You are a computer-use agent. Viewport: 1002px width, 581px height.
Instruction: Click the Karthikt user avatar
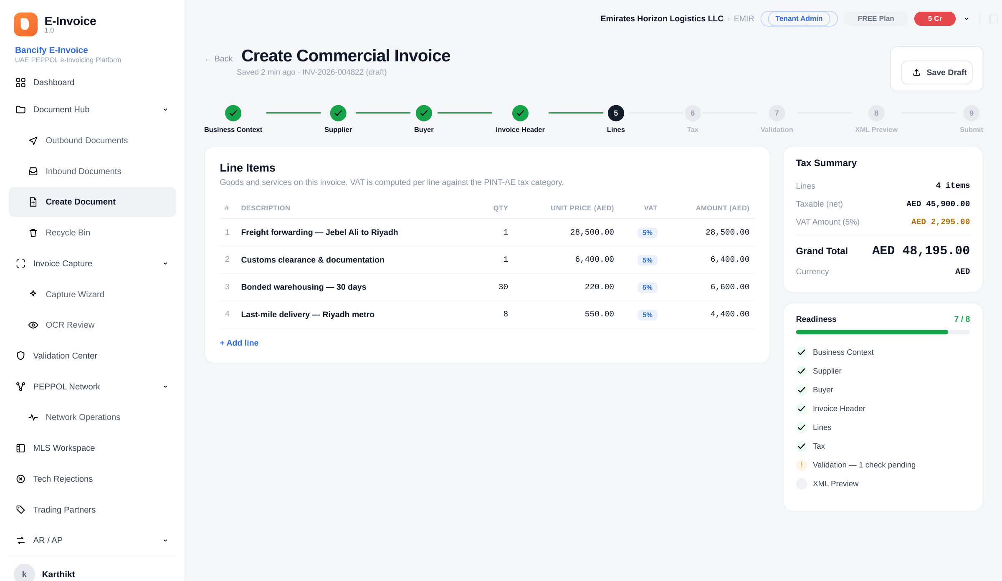(x=24, y=573)
